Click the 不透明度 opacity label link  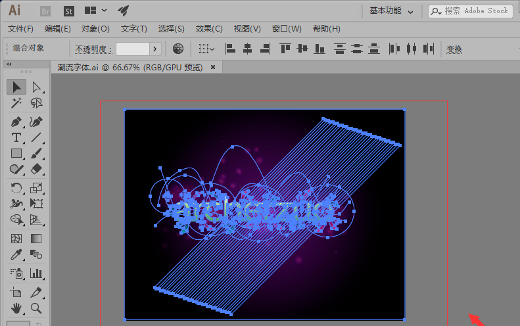[x=93, y=49]
